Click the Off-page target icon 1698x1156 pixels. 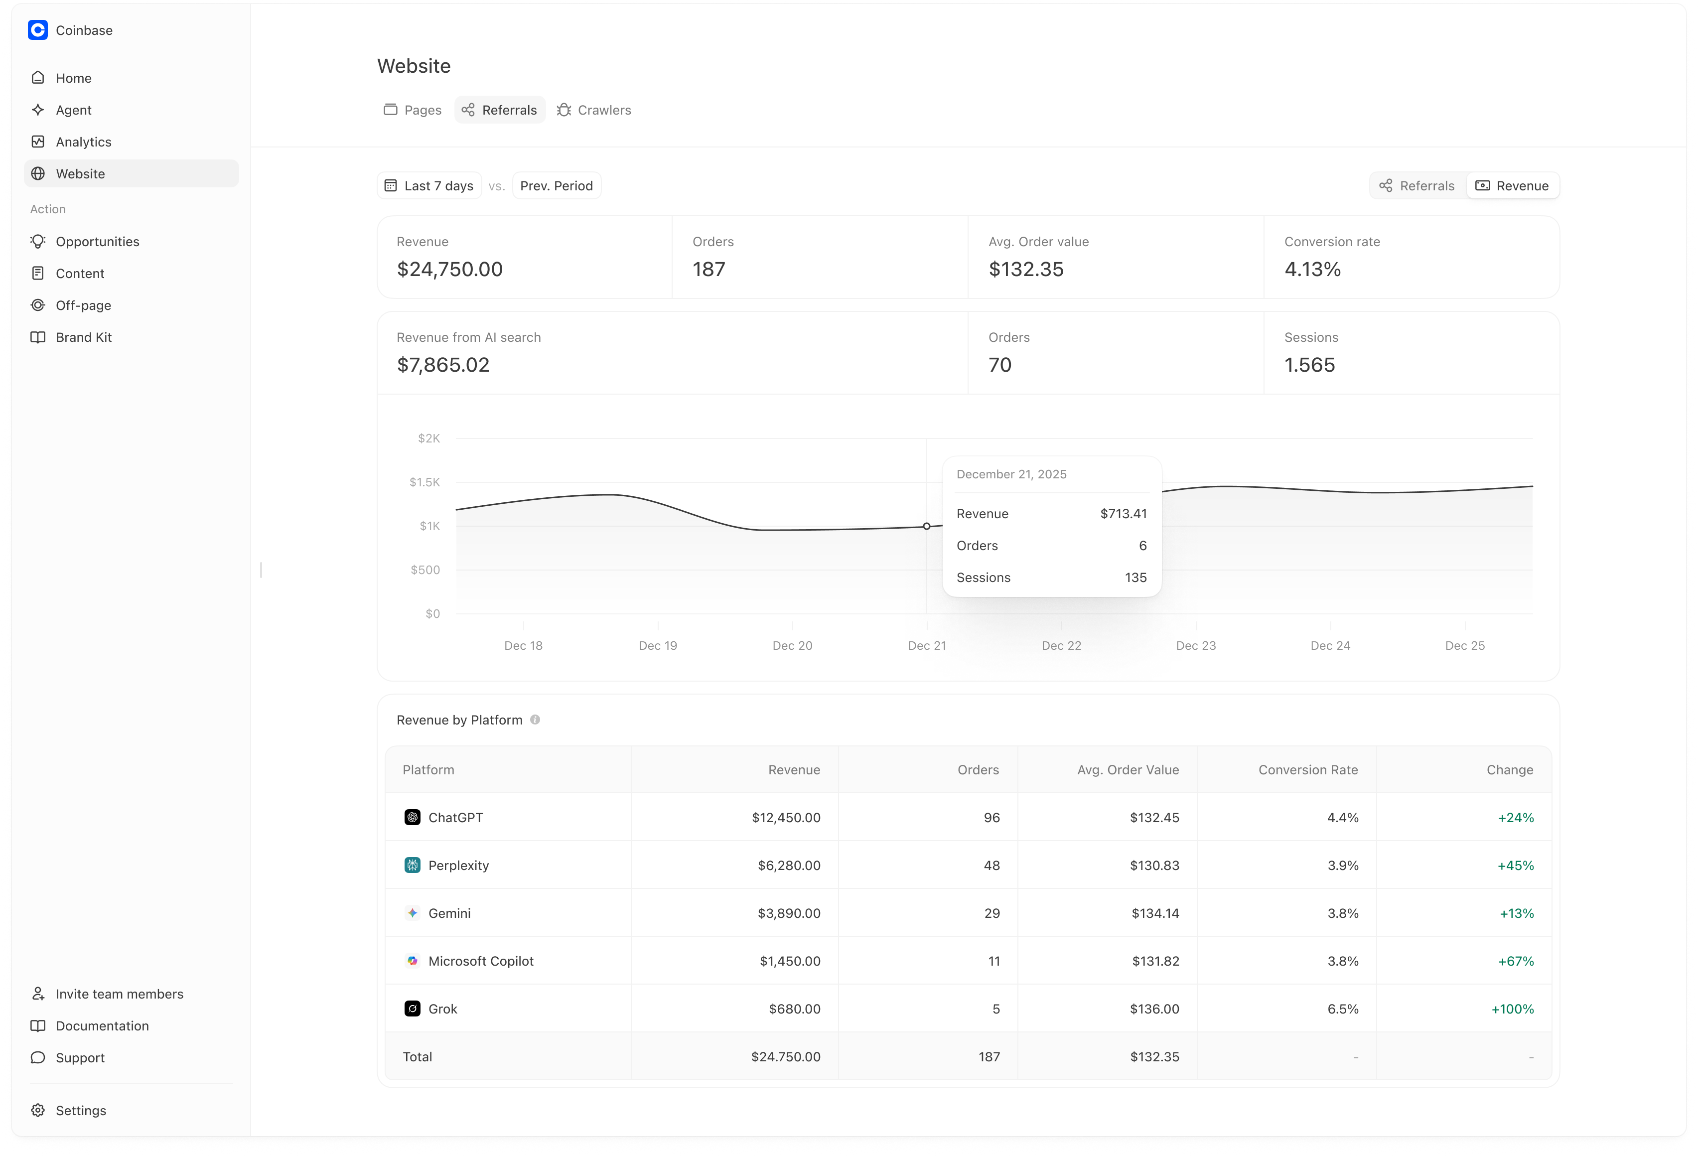point(39,305)
